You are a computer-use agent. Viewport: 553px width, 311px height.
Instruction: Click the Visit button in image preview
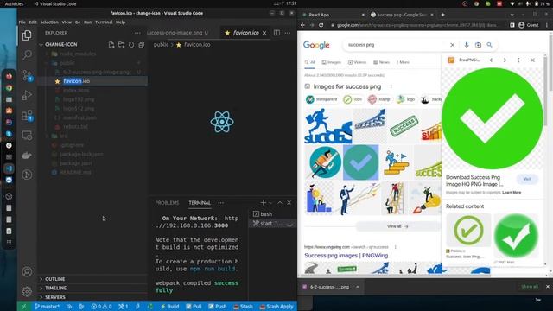(x=527, y=179)
